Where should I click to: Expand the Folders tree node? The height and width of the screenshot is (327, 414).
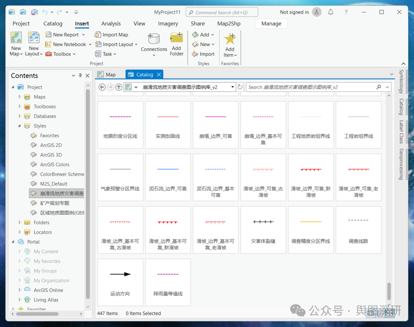pos(20,223)
